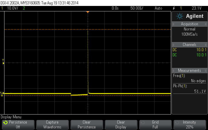This screenshot has width=208, height=130.
Task: Click the knob icon on Grid softkey
Action: coord(142,123)
